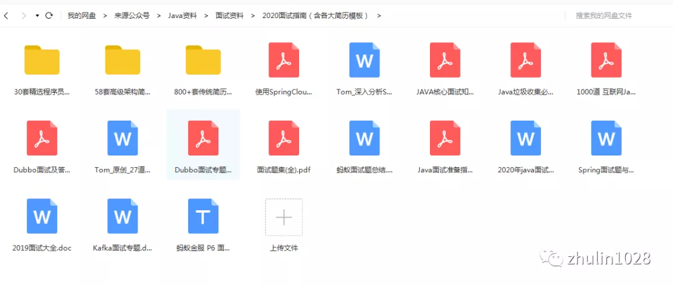
Task: Open the navigation history dropdown arrow
Action: (x=37, y=16)
